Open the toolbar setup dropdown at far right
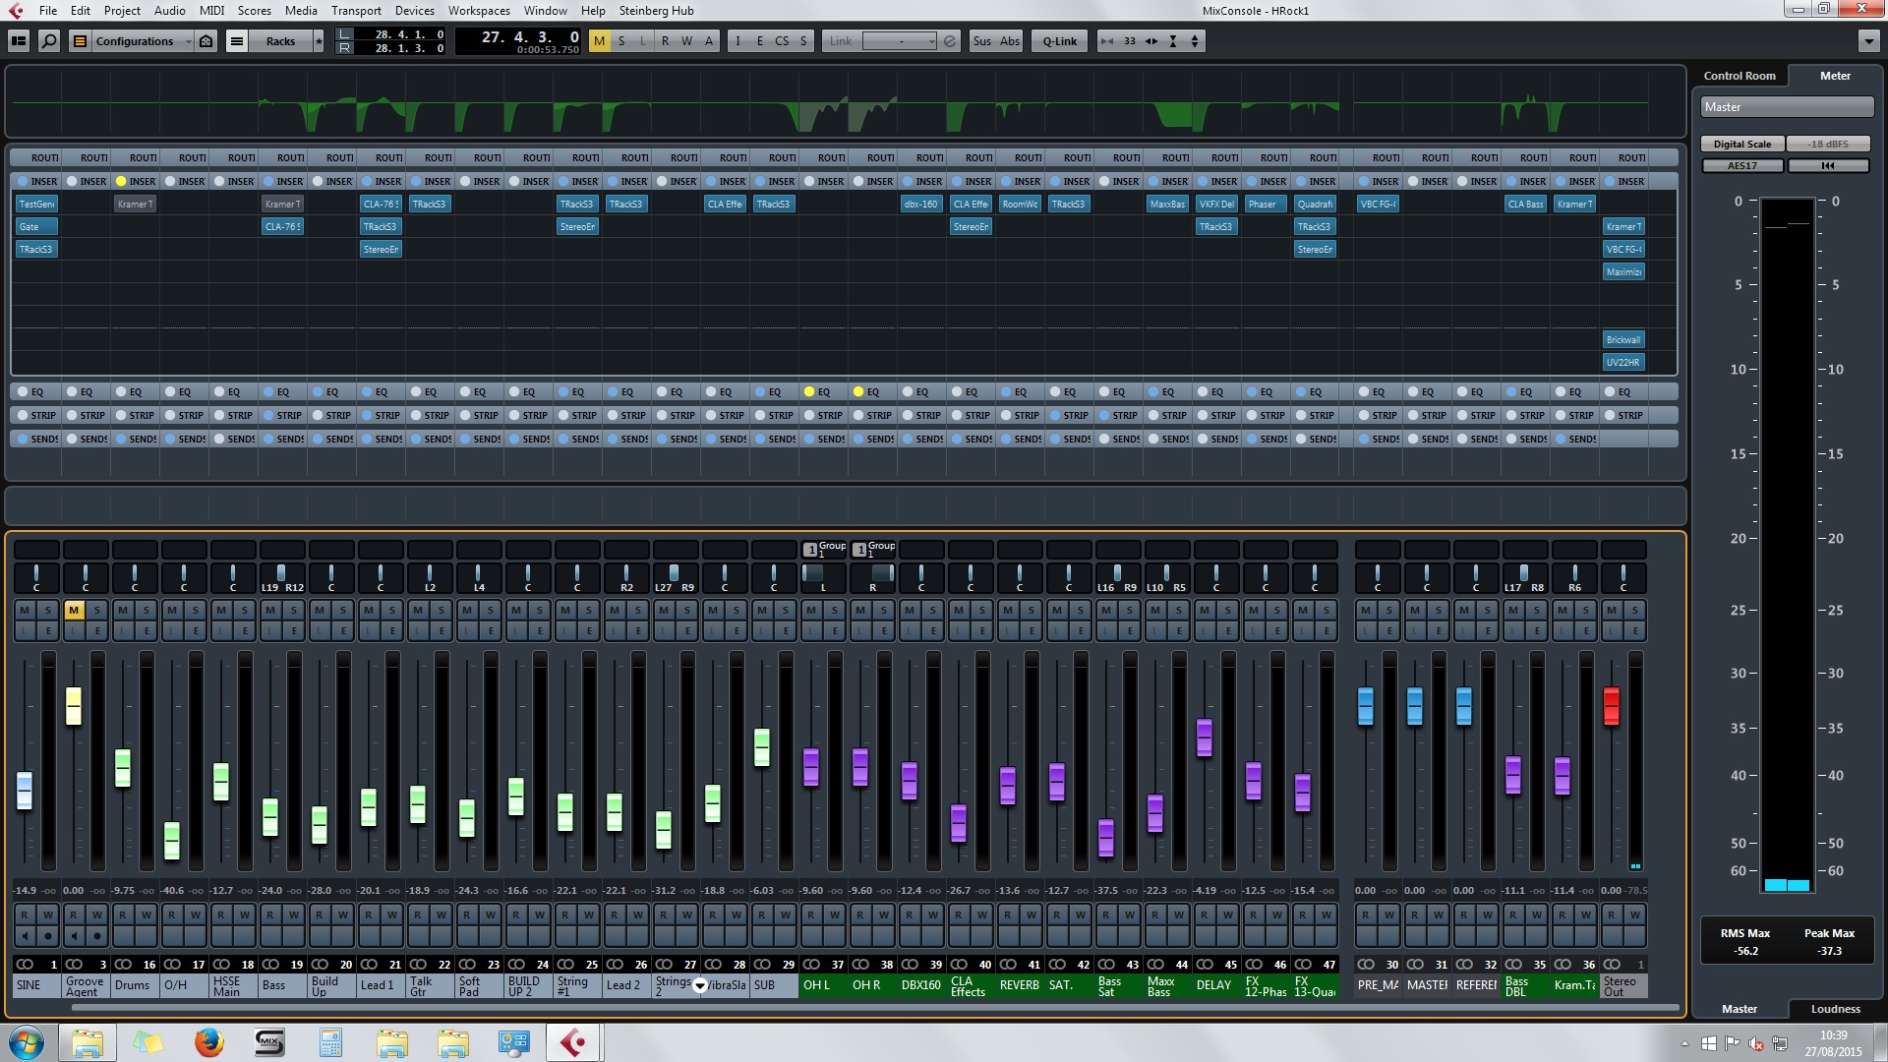The width and height of the screenshot is (1888, 1062). point(1868,40)
